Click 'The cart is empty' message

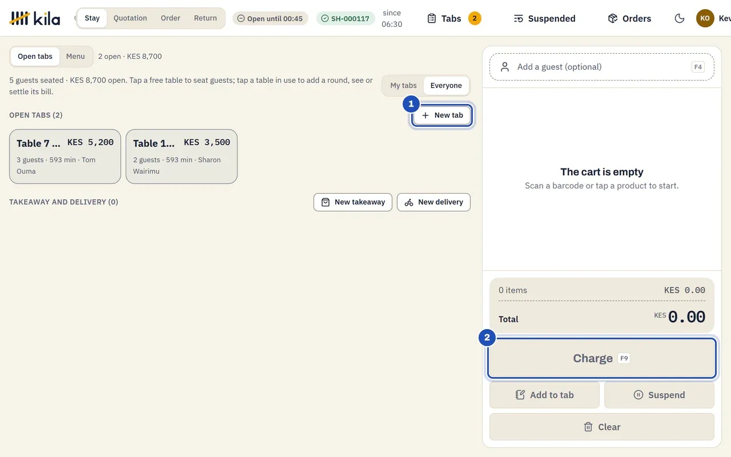[x=602, y=172]
